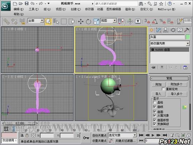
Task: Click the 导入 button
Action: pos(158,94)
